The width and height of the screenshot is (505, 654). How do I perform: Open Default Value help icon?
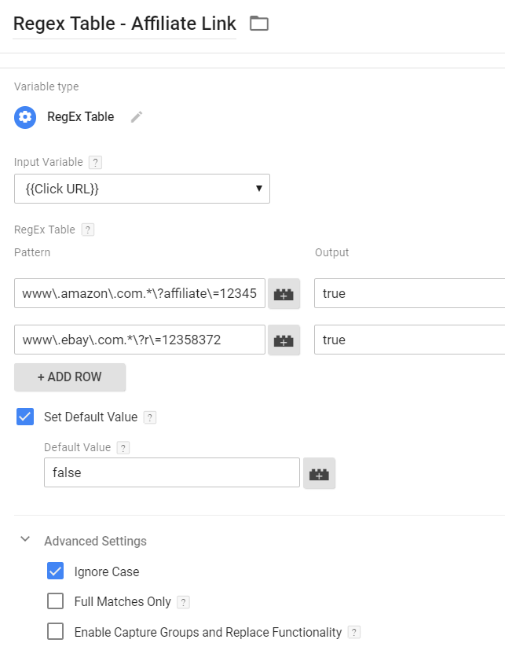pos(123,448)
